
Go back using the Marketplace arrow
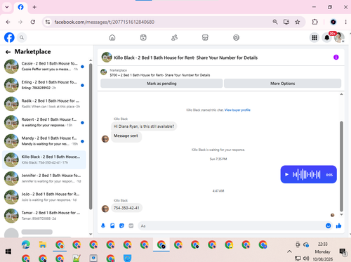(8, 52)
